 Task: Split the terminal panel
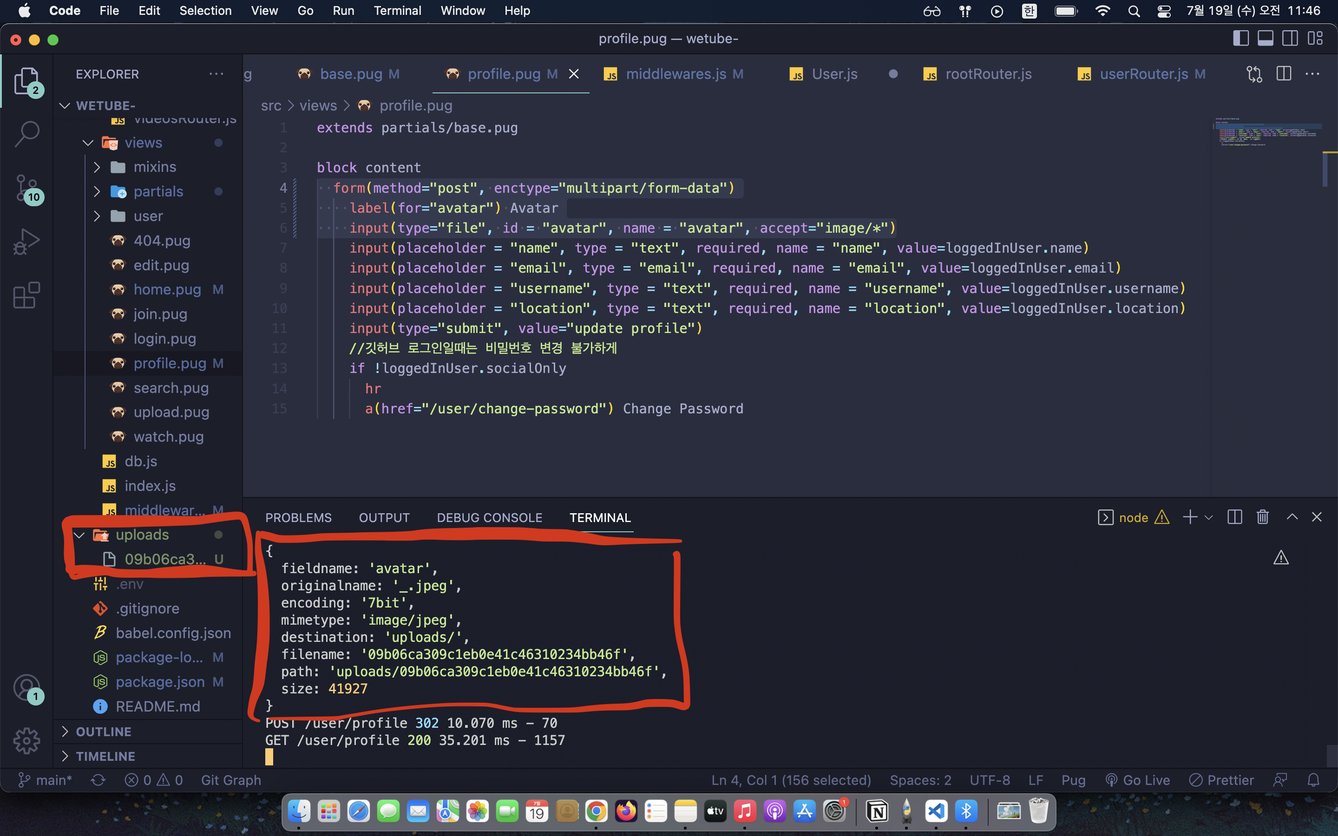tap(1234, 517)
